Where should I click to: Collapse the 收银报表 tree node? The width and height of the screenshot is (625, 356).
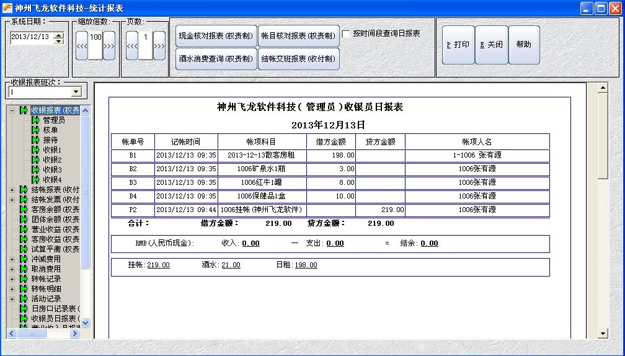pyautogui.click(x=12, y=110)
